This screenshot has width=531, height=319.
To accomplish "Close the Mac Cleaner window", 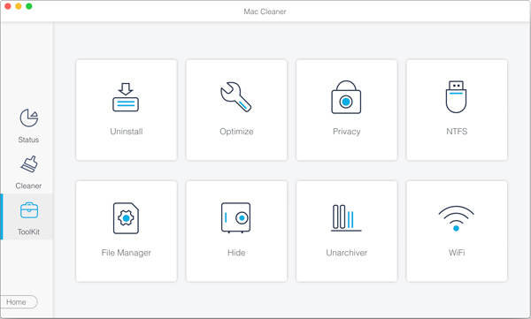I will pyautogui.click(x=8, y=6).
